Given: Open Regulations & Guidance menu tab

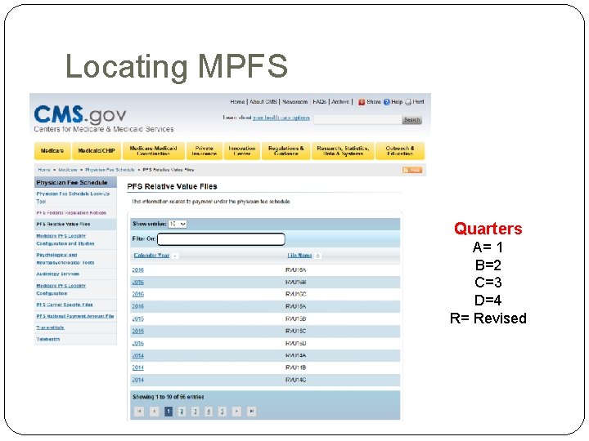Looking at the screenshot, I should coord(286,151).
